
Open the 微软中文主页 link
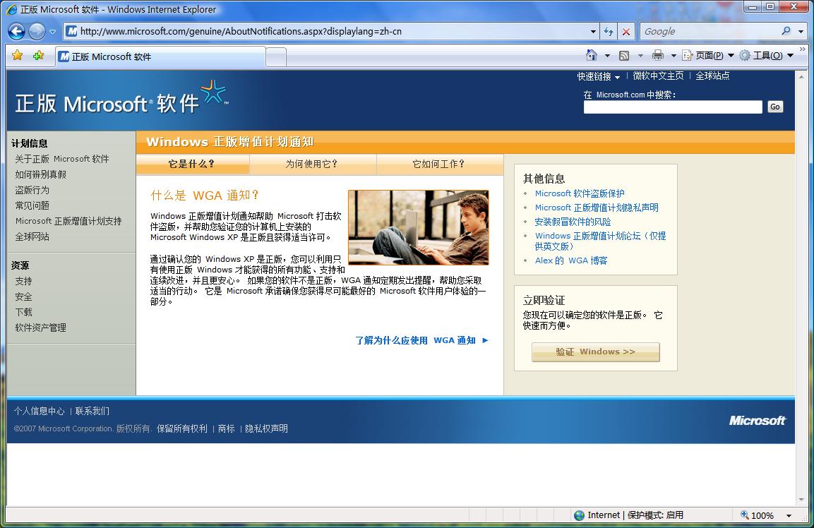tap(658, 76)
